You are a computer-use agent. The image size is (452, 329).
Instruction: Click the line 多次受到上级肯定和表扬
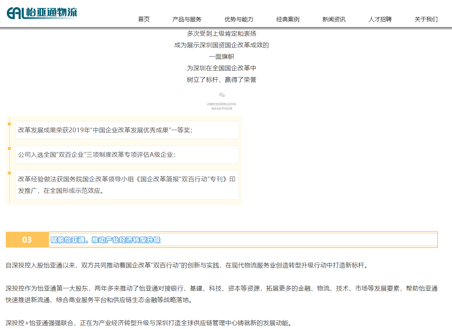pos(221,34)
